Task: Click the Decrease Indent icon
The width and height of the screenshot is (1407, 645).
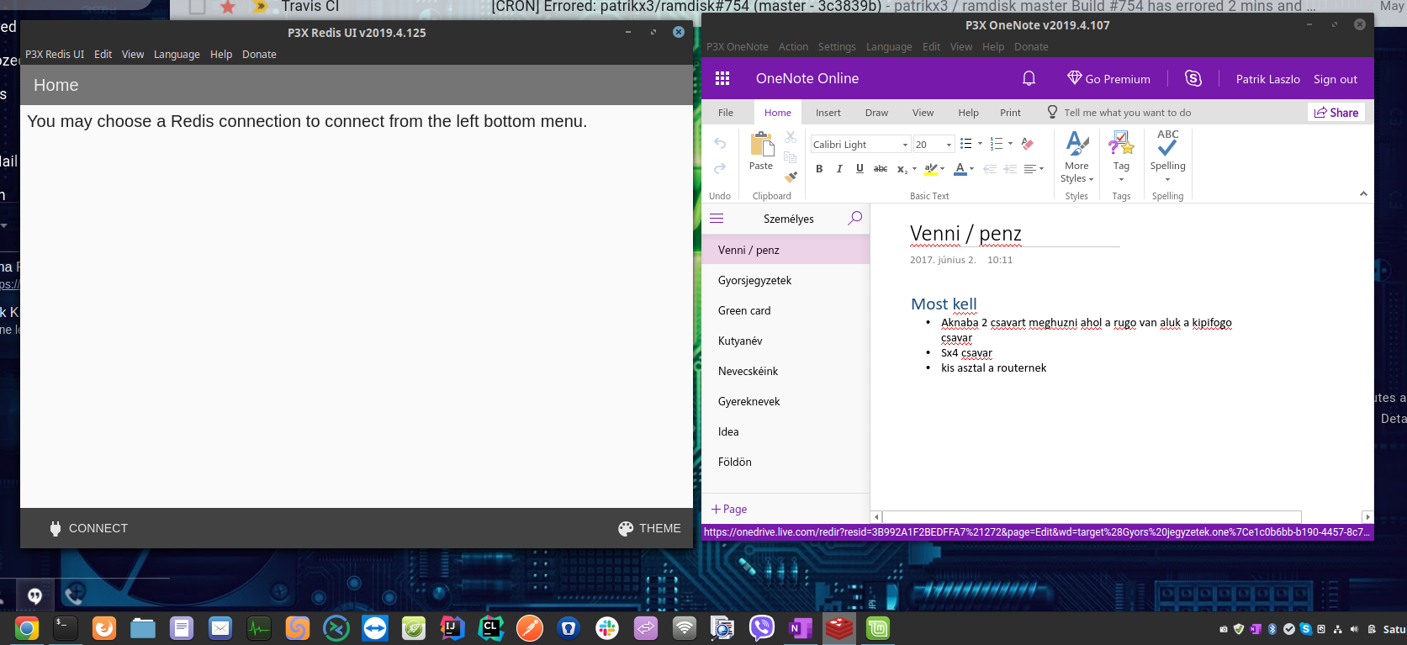Action: coord(990,169)
